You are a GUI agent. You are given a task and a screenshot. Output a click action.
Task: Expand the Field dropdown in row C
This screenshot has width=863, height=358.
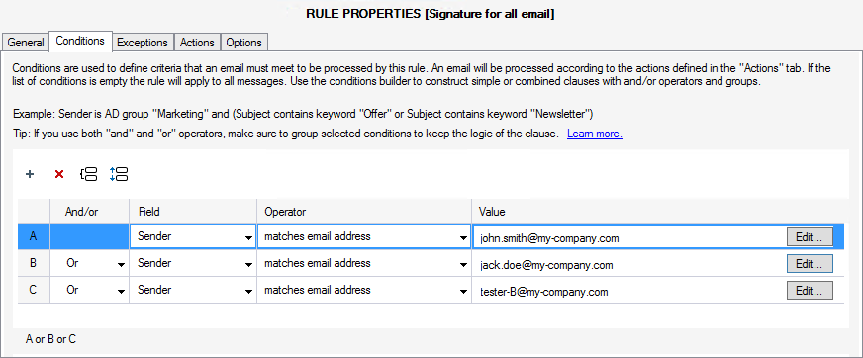point(193,291)
